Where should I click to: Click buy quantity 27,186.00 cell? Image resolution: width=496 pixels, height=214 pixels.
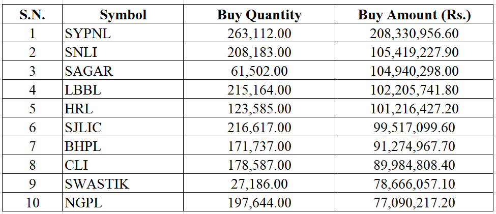point(259,184)
